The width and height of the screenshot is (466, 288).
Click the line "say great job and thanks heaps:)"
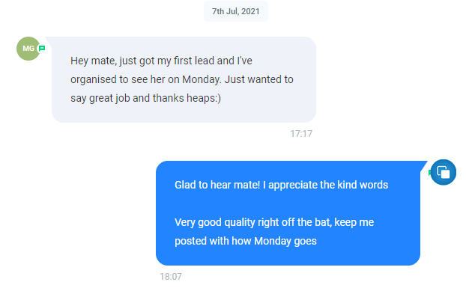(145, 98)
